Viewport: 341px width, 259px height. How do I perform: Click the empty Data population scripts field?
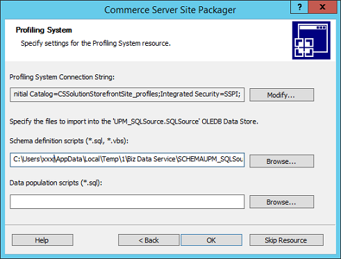[127, 201]
